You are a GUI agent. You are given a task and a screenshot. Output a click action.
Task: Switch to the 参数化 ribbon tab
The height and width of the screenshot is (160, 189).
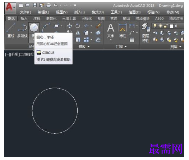51,18
